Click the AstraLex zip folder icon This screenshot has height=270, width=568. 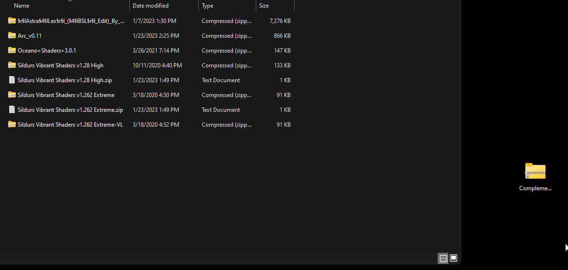tap(12, 21)
